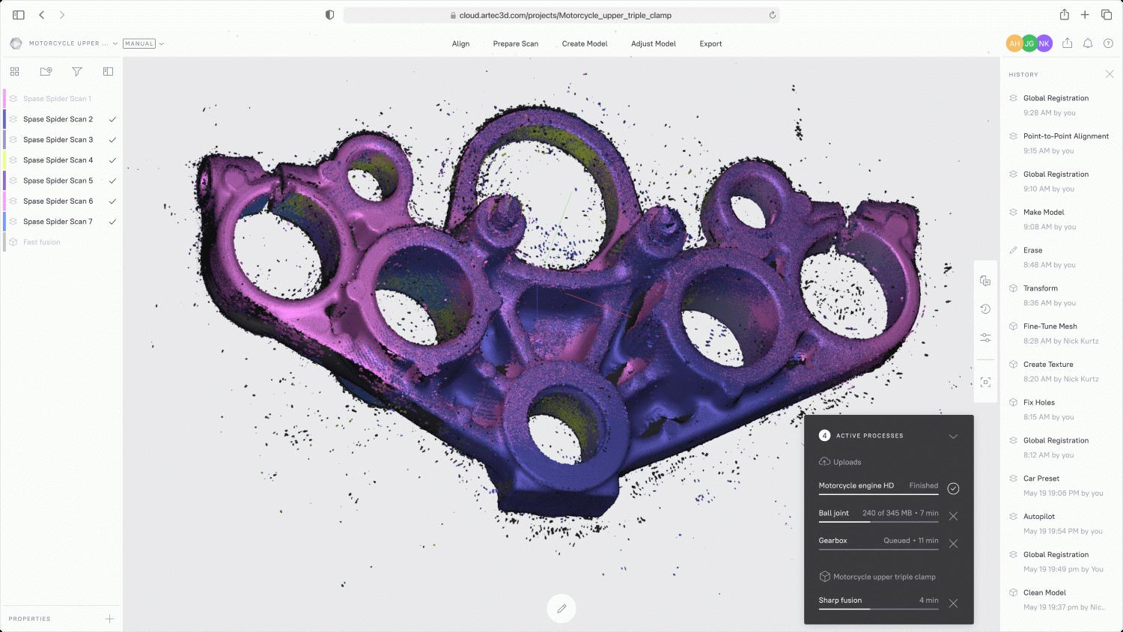Click the history clock icon on viewport toolbar
Viewport: 1123px width, 632px height.
pyautogui.click(x=985, y=309)
